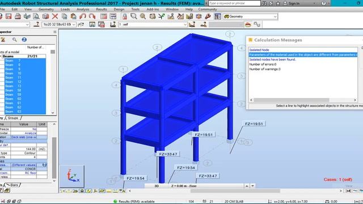Click the magnifier search icon in the Inspector

click(x=15, y=40)
